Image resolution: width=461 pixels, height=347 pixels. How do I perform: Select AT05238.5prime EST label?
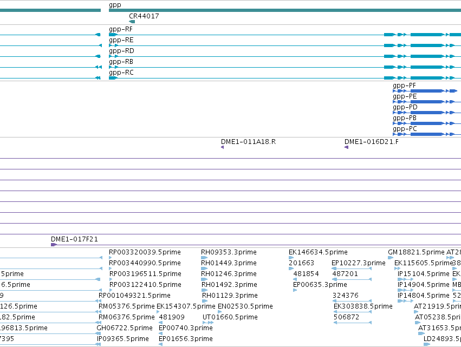(x=438, y=317)
